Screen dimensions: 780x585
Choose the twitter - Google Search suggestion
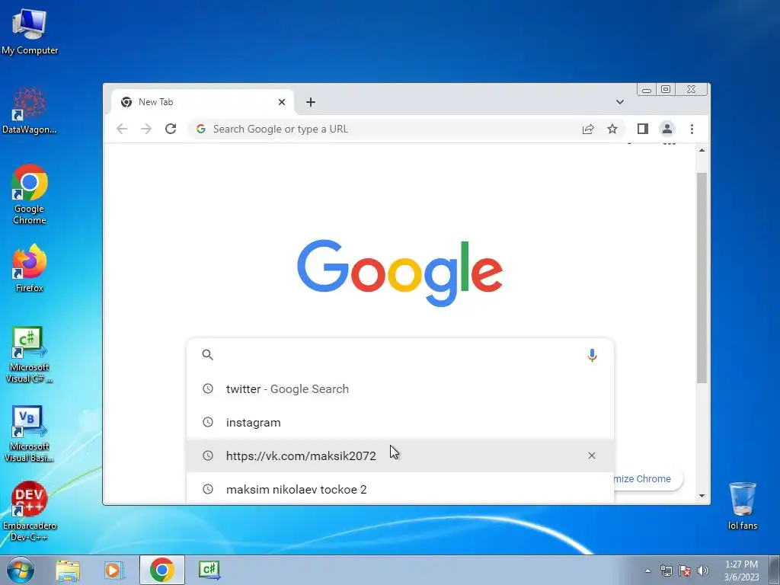click(x=401, y=389)
